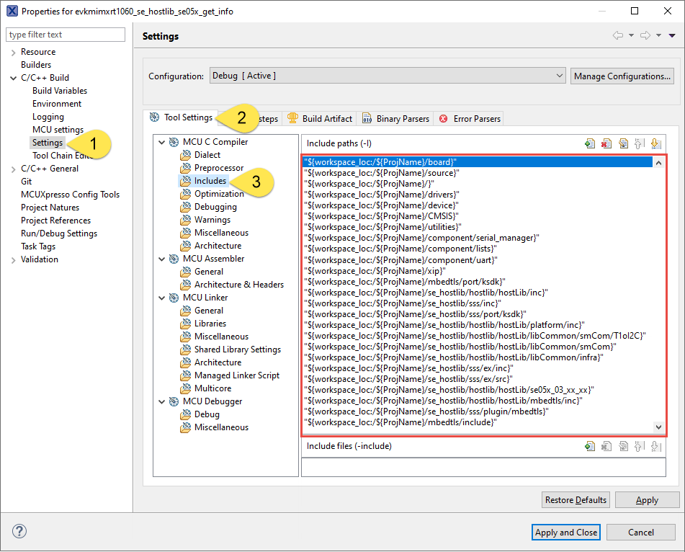The height and width of the screenshot is (552, 685).
Task: Add a new include file entry
Action: (590, 446)
